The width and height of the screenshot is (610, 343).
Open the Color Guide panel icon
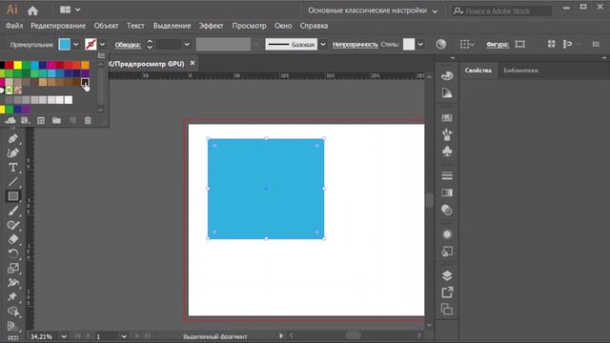[447, 93]
